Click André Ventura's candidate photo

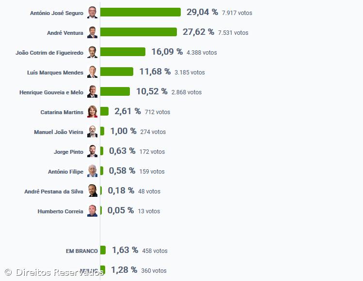(x=92, y=32)
